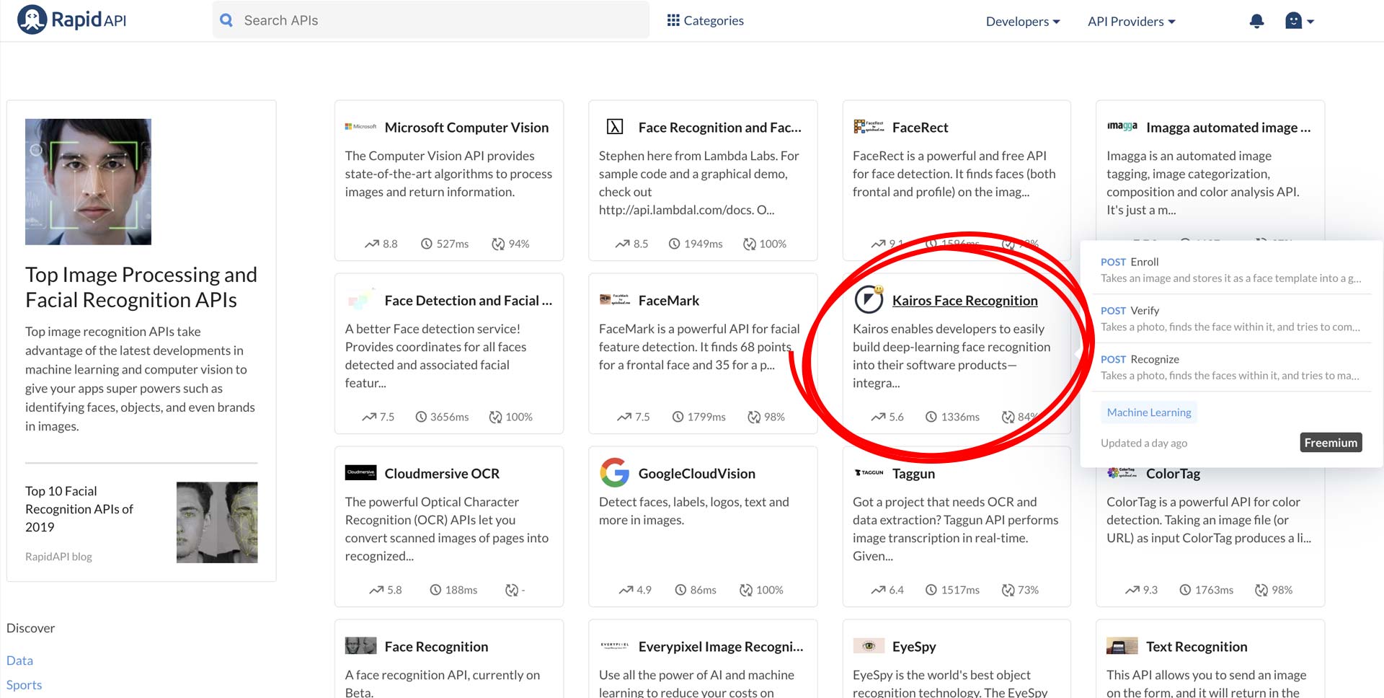Click the EyeSpy eye logo icon
1384x698 pixels.
coord(869,645)
